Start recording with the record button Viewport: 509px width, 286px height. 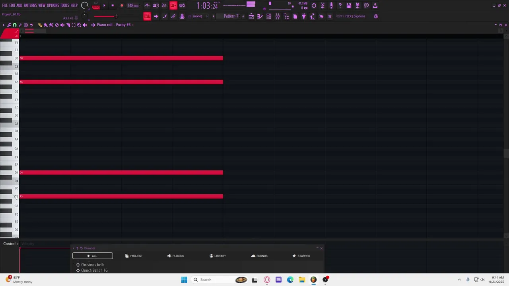point(122,6)
